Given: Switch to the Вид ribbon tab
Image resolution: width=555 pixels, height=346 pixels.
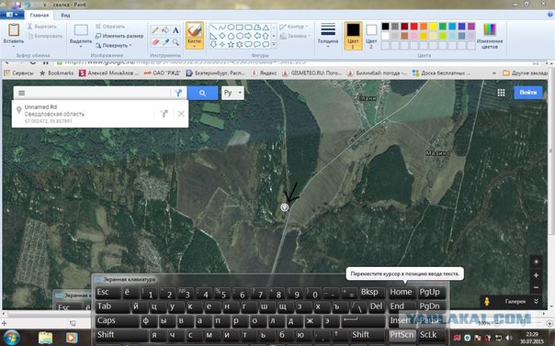Looking at the screenshot, I should pyautogui.click(x=65, y=16).
